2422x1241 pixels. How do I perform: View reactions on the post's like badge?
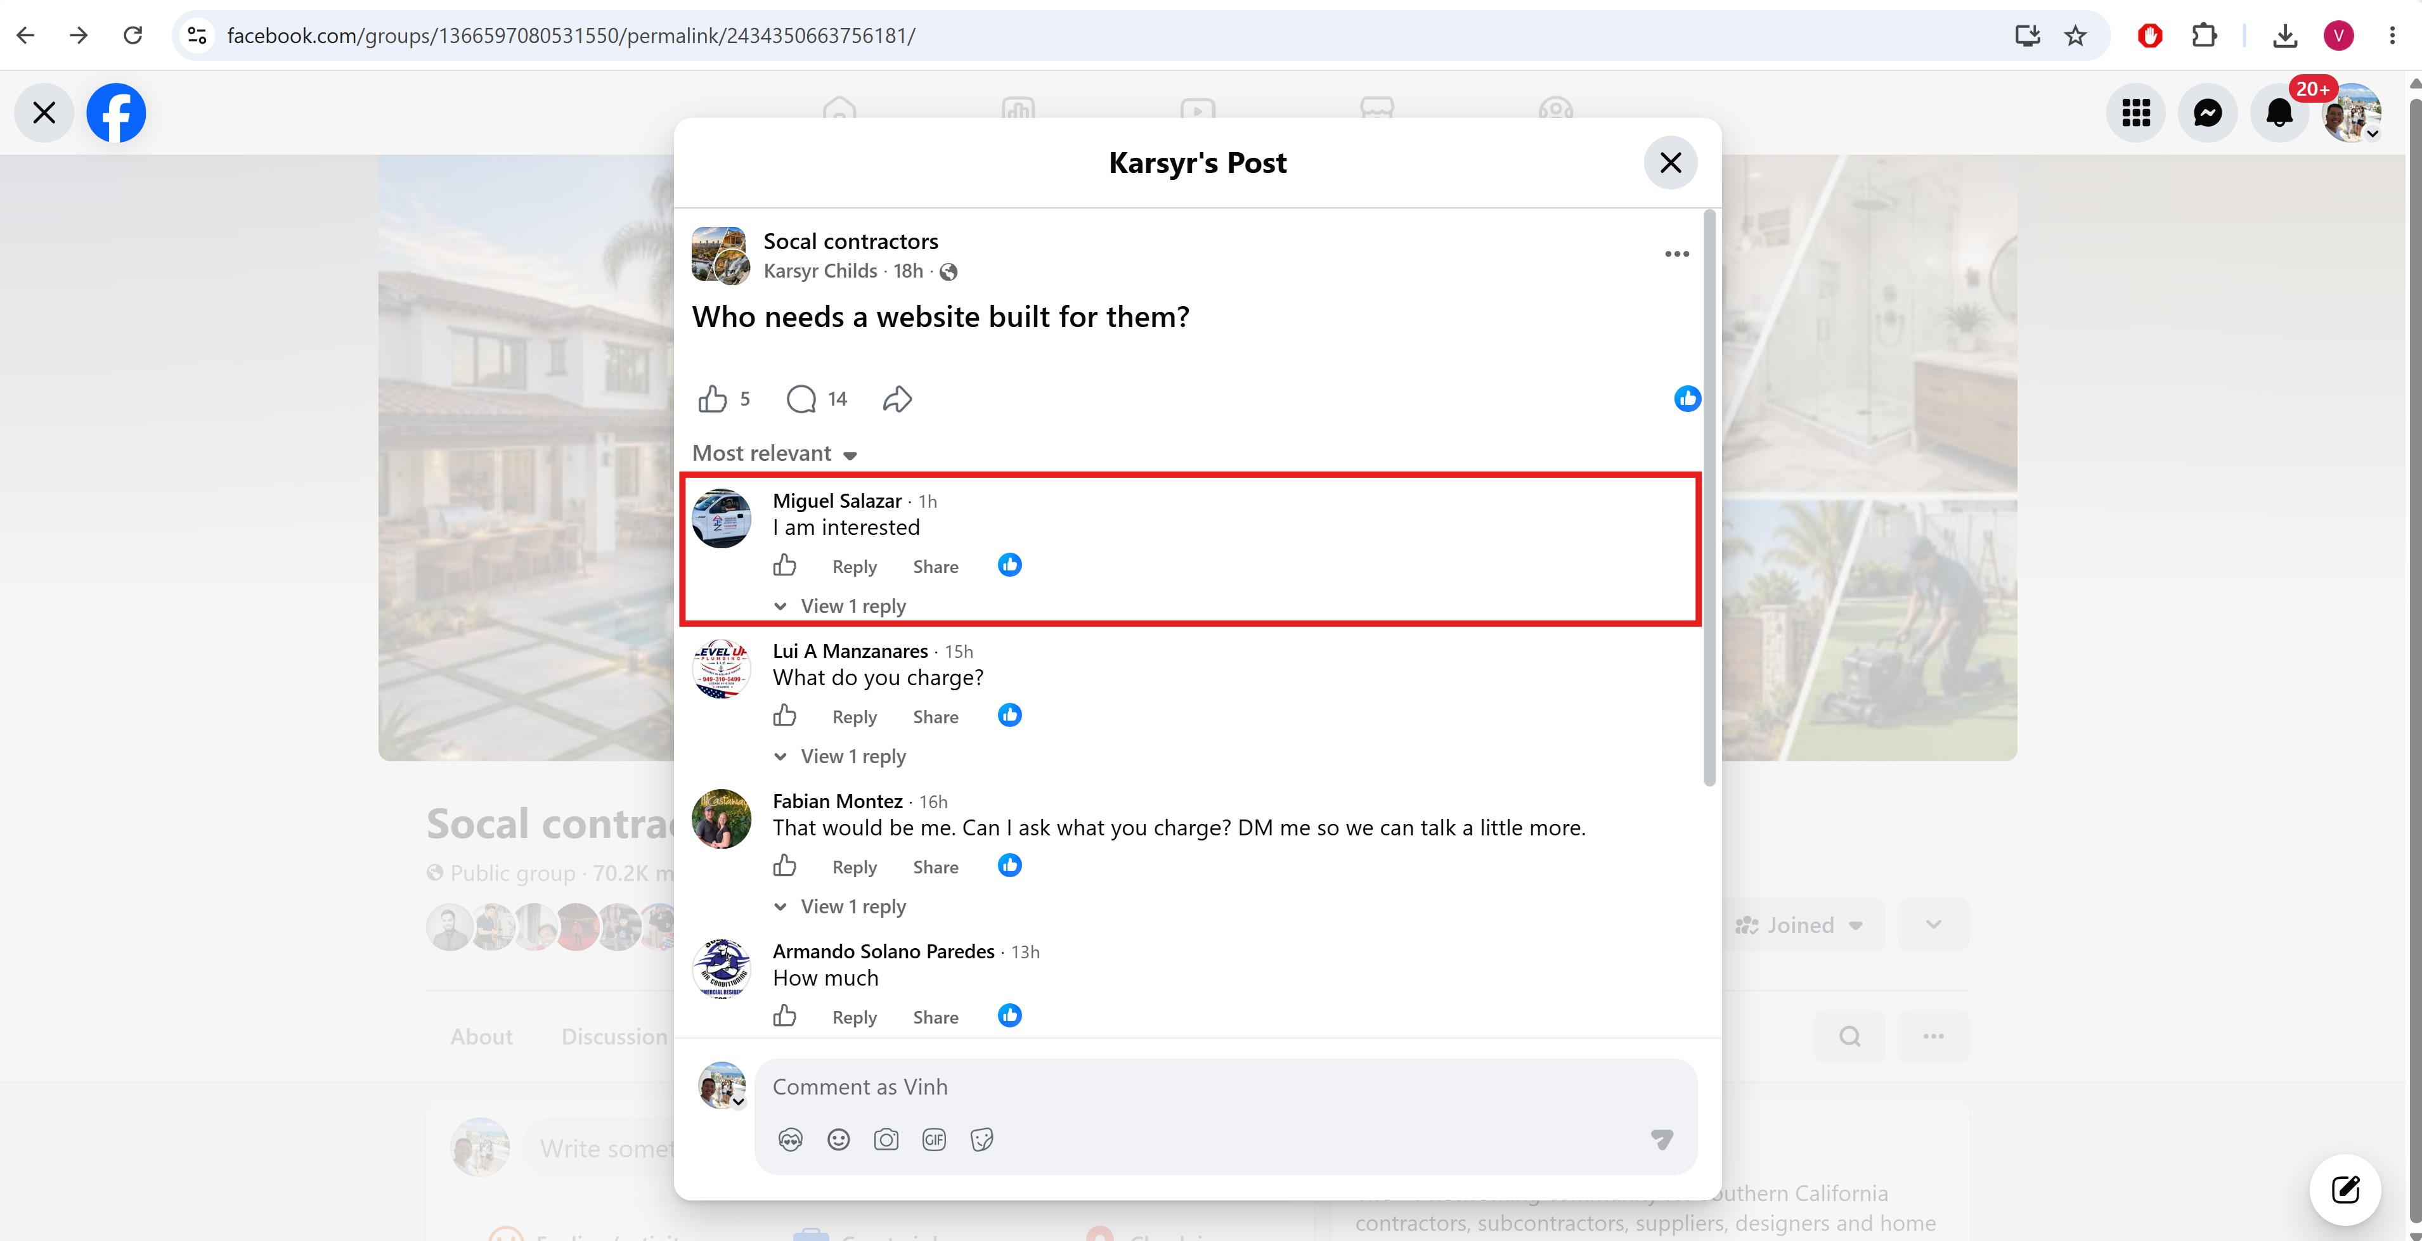pos(1687,399)
